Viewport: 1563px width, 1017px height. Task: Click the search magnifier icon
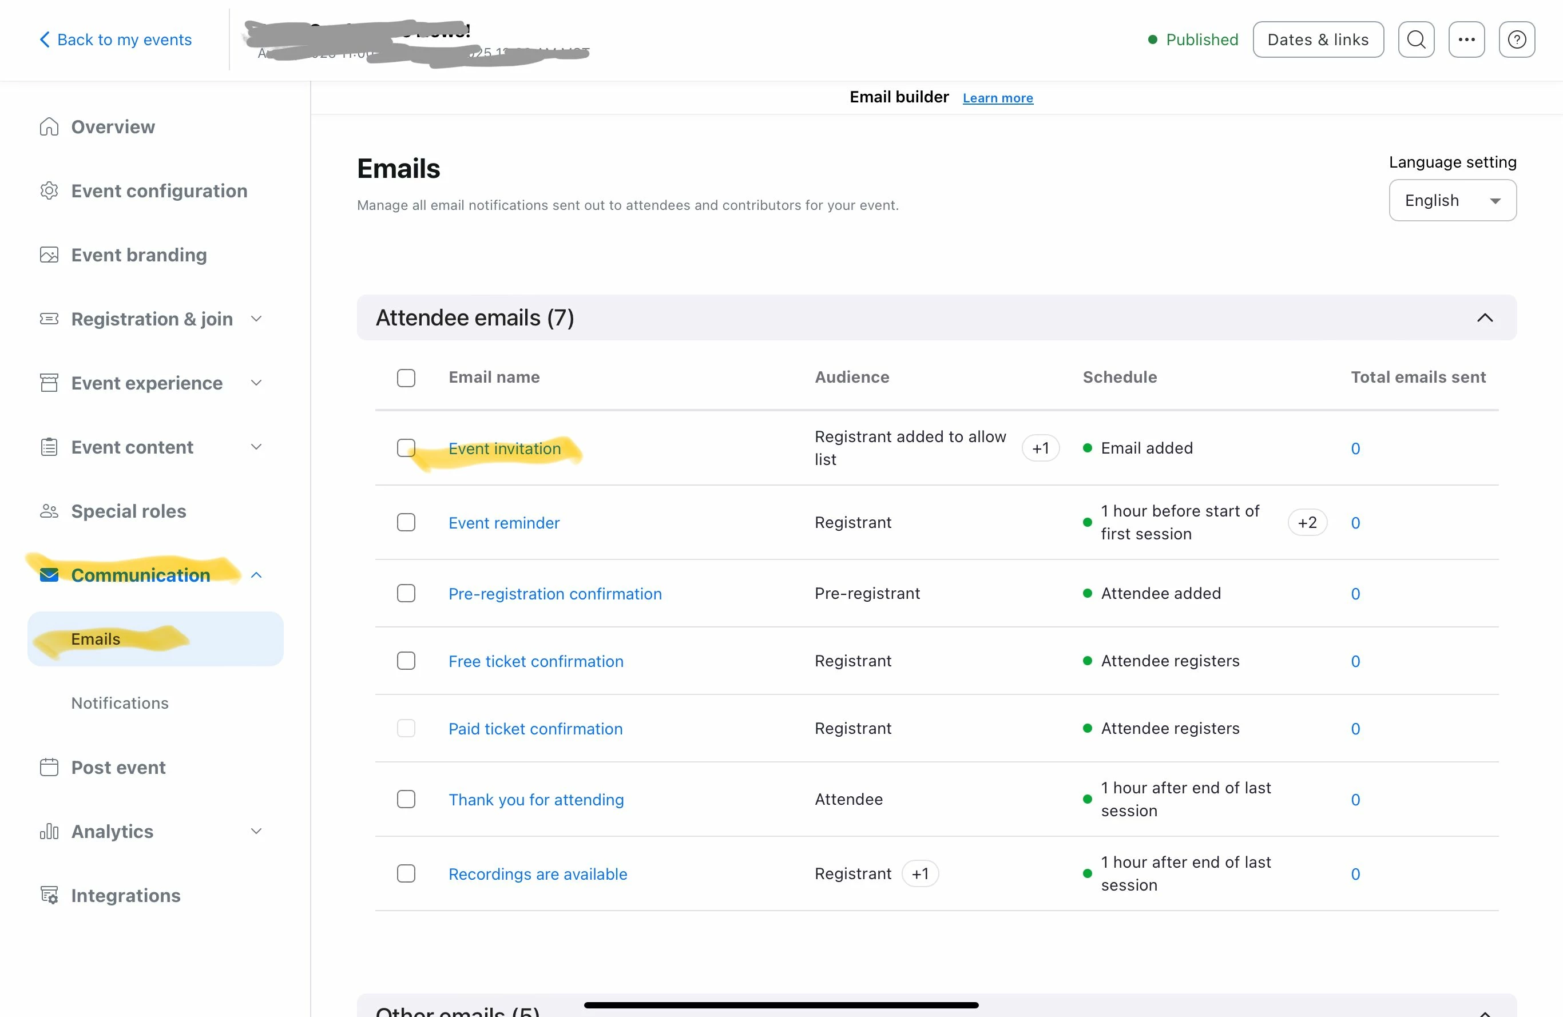pos(1416,39)
